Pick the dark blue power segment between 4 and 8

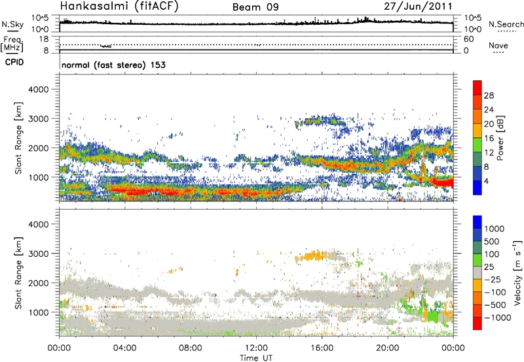[477, 173]
